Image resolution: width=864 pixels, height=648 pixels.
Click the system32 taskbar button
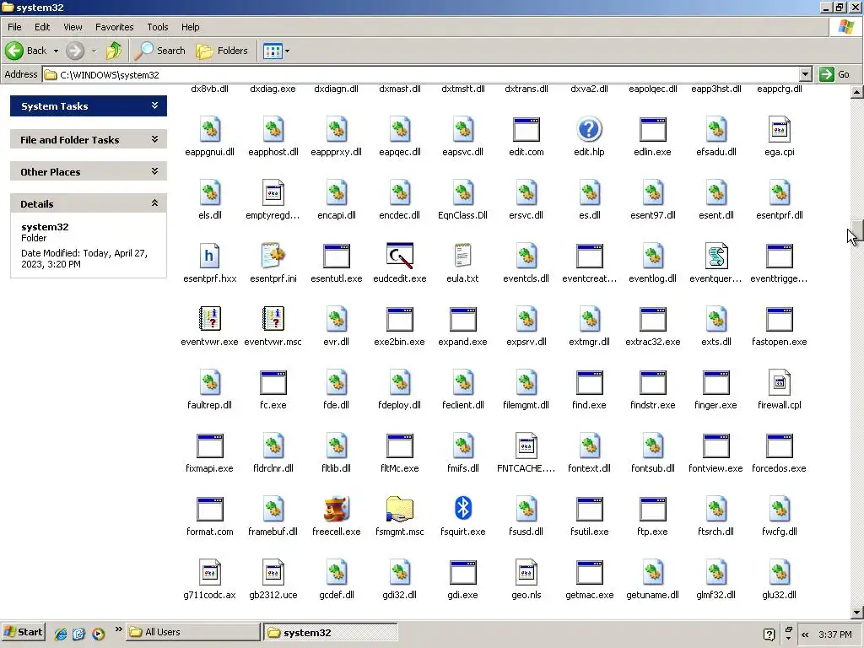[331, 632]
